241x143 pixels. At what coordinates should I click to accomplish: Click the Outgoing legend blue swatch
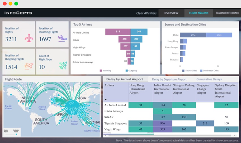pyautogui.click(x=127, y=70)
